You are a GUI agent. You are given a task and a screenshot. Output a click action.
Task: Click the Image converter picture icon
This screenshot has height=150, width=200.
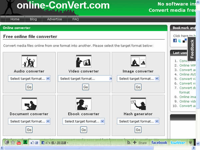click(138, 61)
